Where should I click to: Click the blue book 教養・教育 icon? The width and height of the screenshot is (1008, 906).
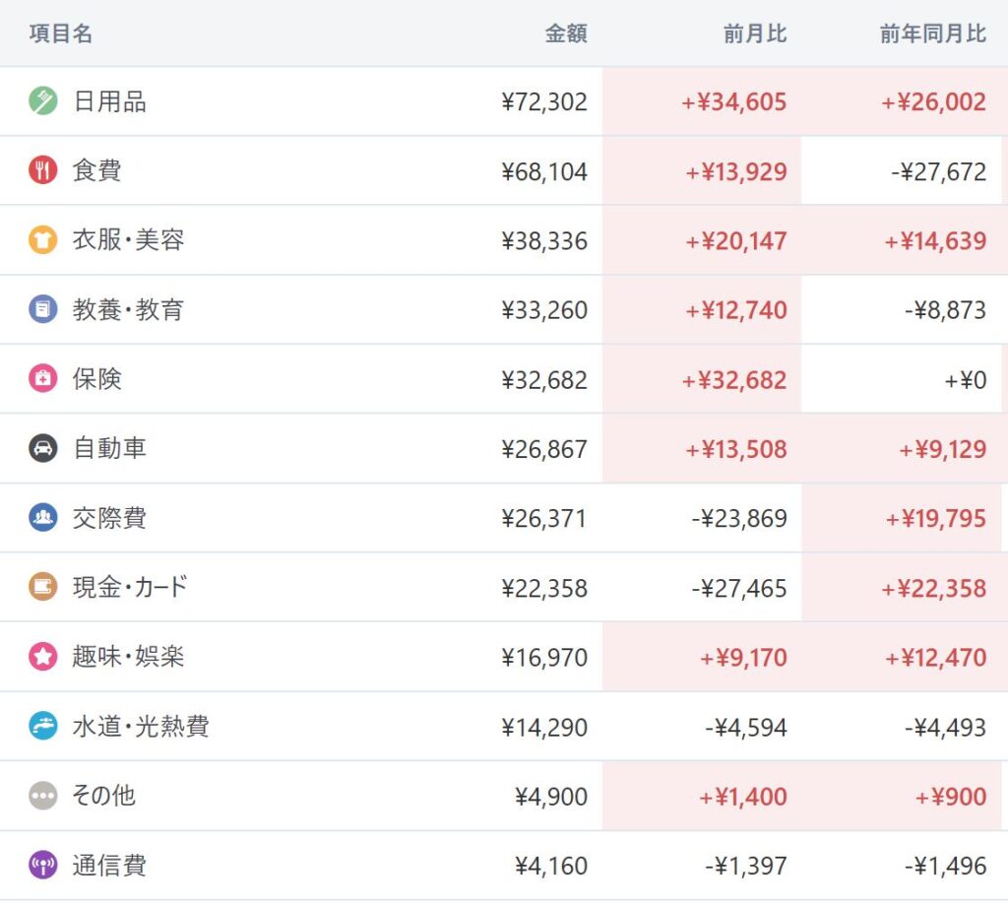[x=43, y=309]
